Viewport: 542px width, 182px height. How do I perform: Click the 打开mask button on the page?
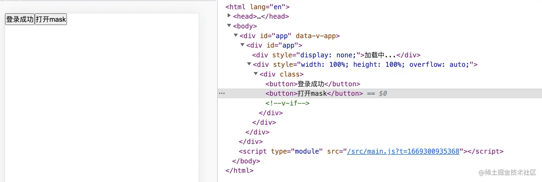(x=51, y=19)
